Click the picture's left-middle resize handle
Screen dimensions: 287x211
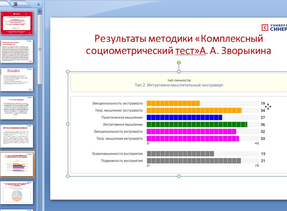click(x=68, y=124)
